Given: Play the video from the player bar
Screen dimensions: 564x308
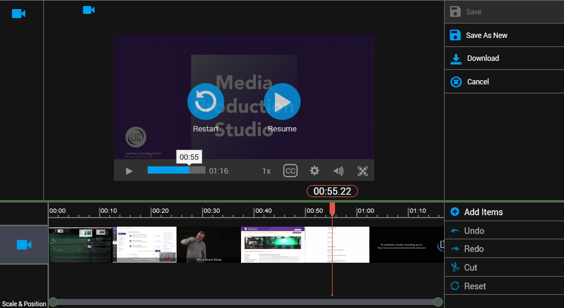Looking at the screenshot, I should coord(129,171).
